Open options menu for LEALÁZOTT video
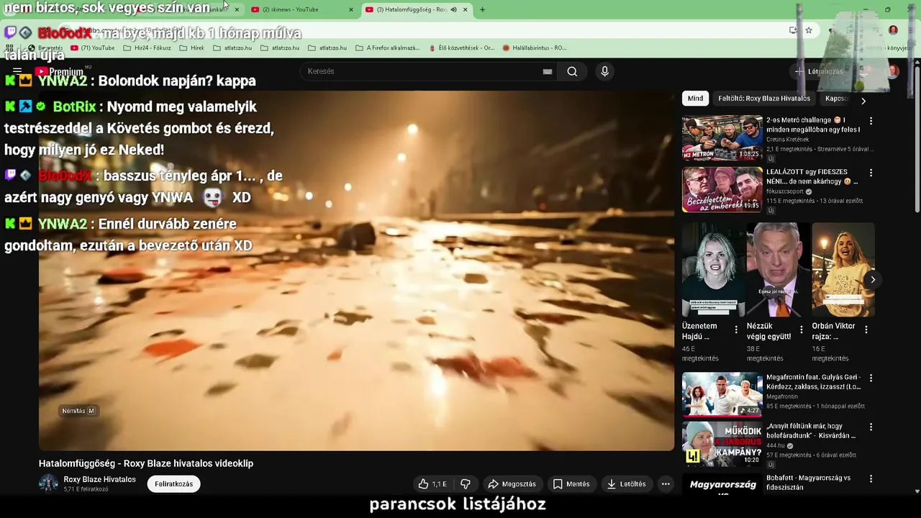Image resolution: width=921 pixels, height=518 pixels. [x=871, y=173]
